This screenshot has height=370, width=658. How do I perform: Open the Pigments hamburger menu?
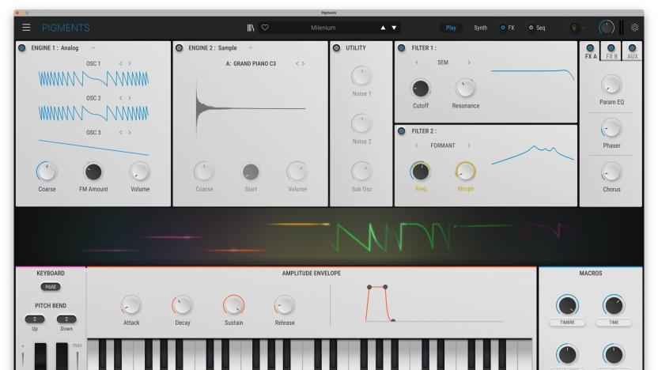coord(26,28)
